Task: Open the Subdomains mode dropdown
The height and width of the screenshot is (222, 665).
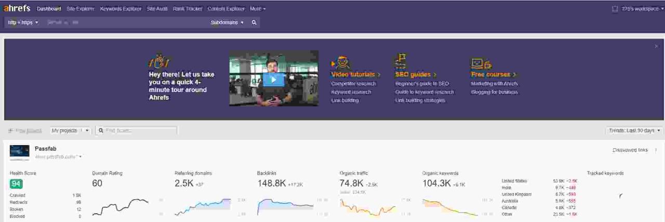Action: pyautogui.click(x=227, y=22)
